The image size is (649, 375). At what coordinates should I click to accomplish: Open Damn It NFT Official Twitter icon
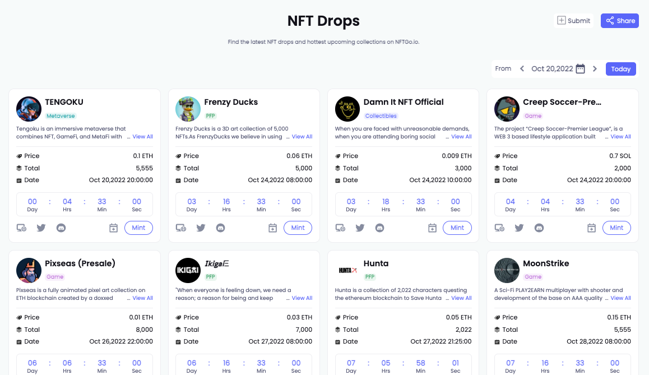[360, 228]
